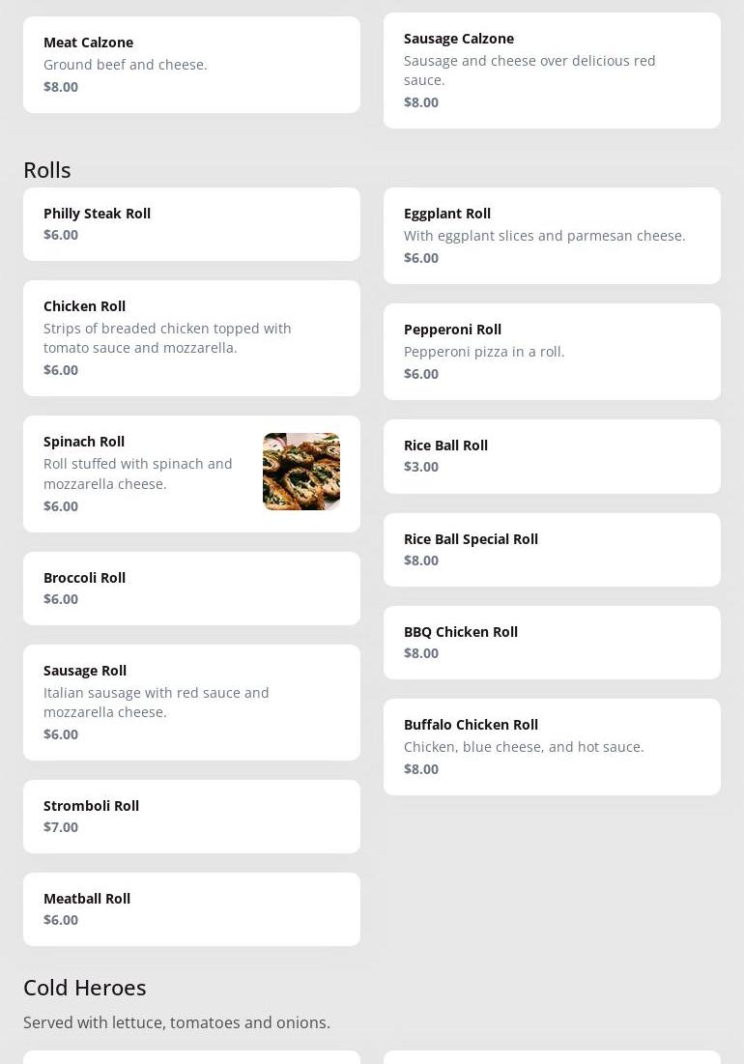Add the Eggplant Roll item

[x=552, y=236]
